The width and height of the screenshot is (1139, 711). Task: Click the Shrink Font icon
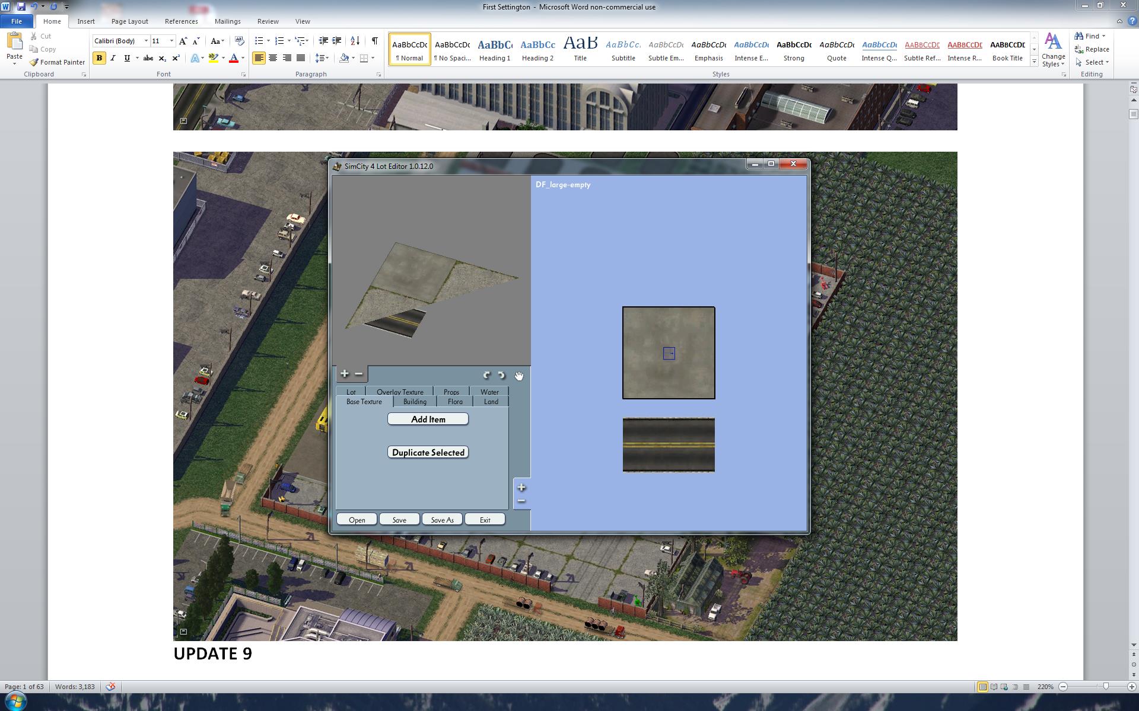click(x=196, y=41)
